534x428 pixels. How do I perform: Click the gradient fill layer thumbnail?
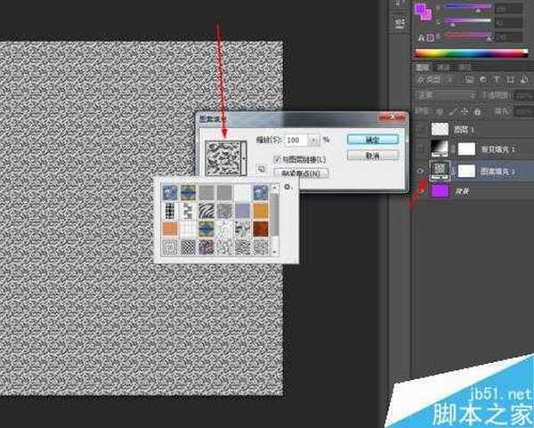[x=441, y=148]
